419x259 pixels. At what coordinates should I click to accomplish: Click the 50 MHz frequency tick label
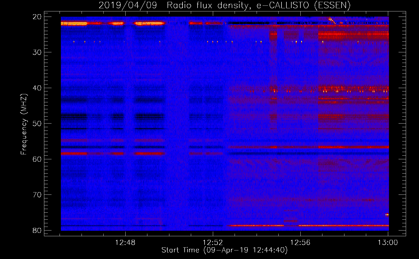click(x=37, y=124)
